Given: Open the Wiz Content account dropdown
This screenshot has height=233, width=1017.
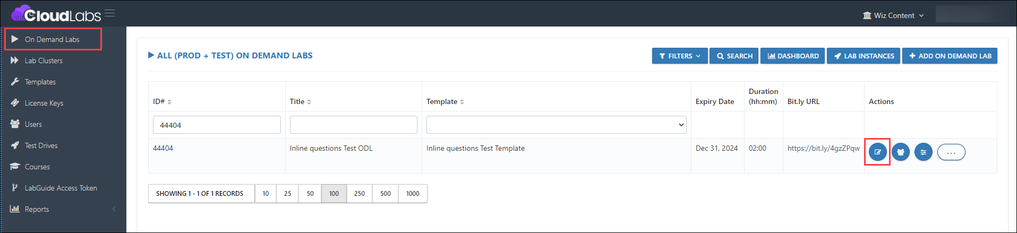Looking at the screenshot, I should coord(893,15).
